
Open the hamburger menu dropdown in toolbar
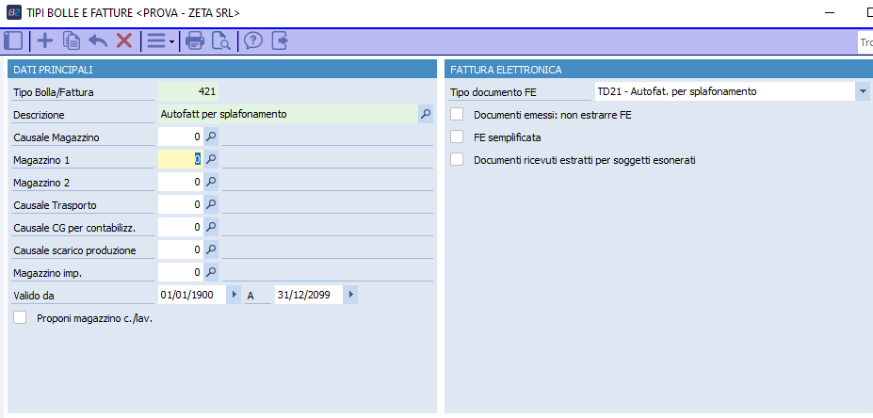point(161,40)
